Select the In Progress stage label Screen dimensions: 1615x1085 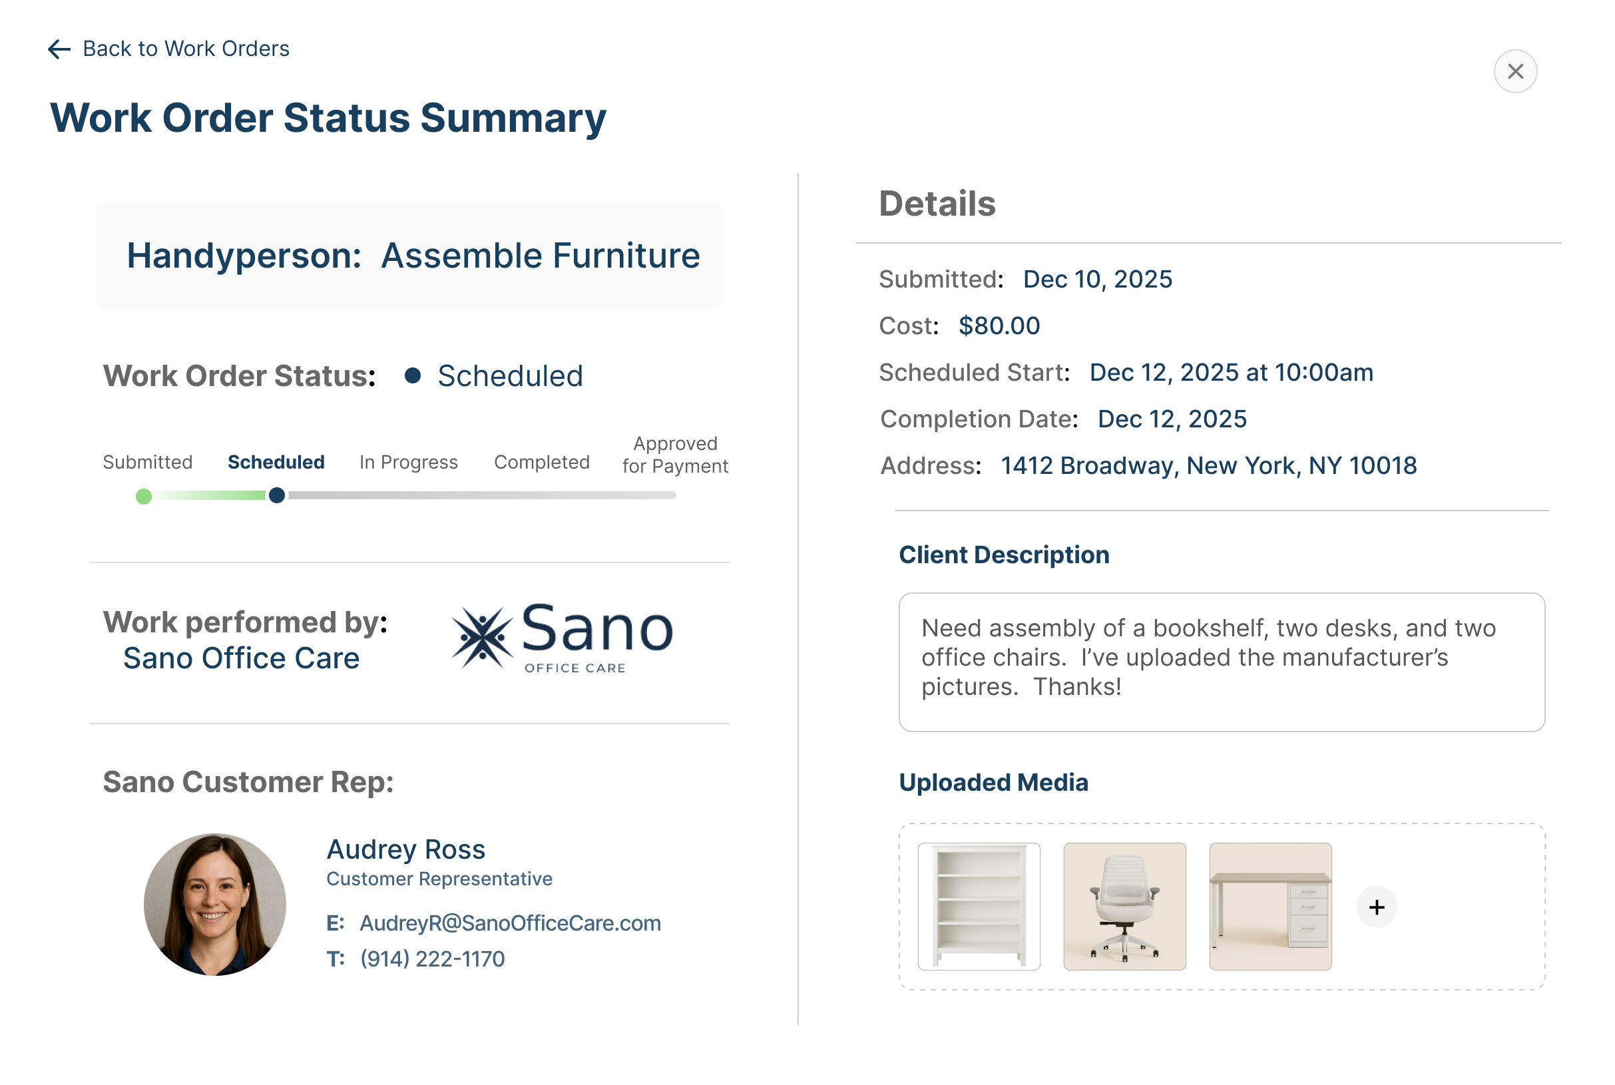(x=408, y=462)
